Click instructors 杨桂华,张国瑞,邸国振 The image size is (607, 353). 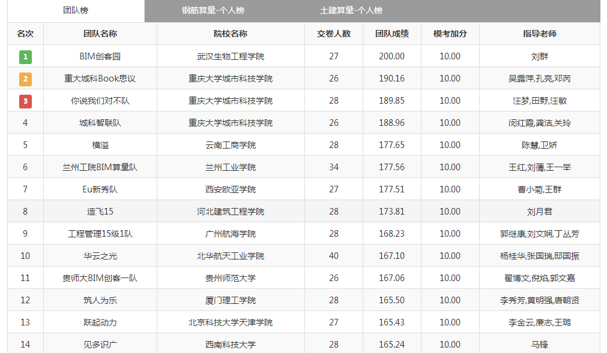(x=540, y=256)
